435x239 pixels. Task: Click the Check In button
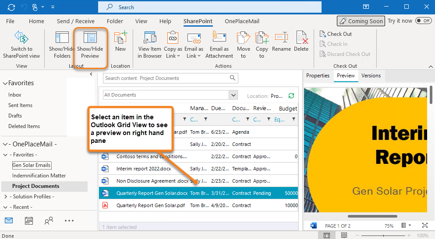tap(333, 44)
